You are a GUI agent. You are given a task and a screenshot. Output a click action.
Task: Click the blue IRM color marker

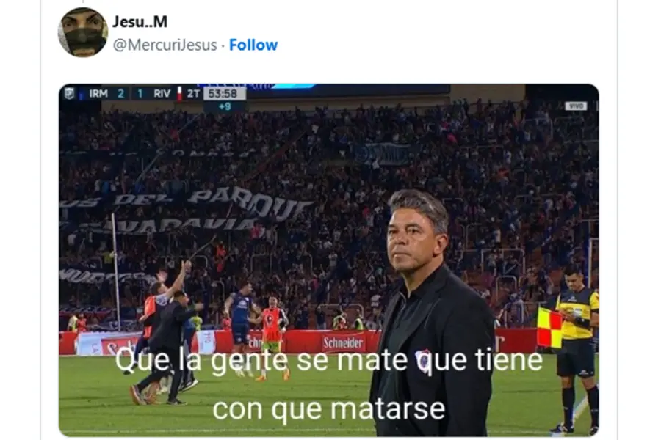[81, 93]
